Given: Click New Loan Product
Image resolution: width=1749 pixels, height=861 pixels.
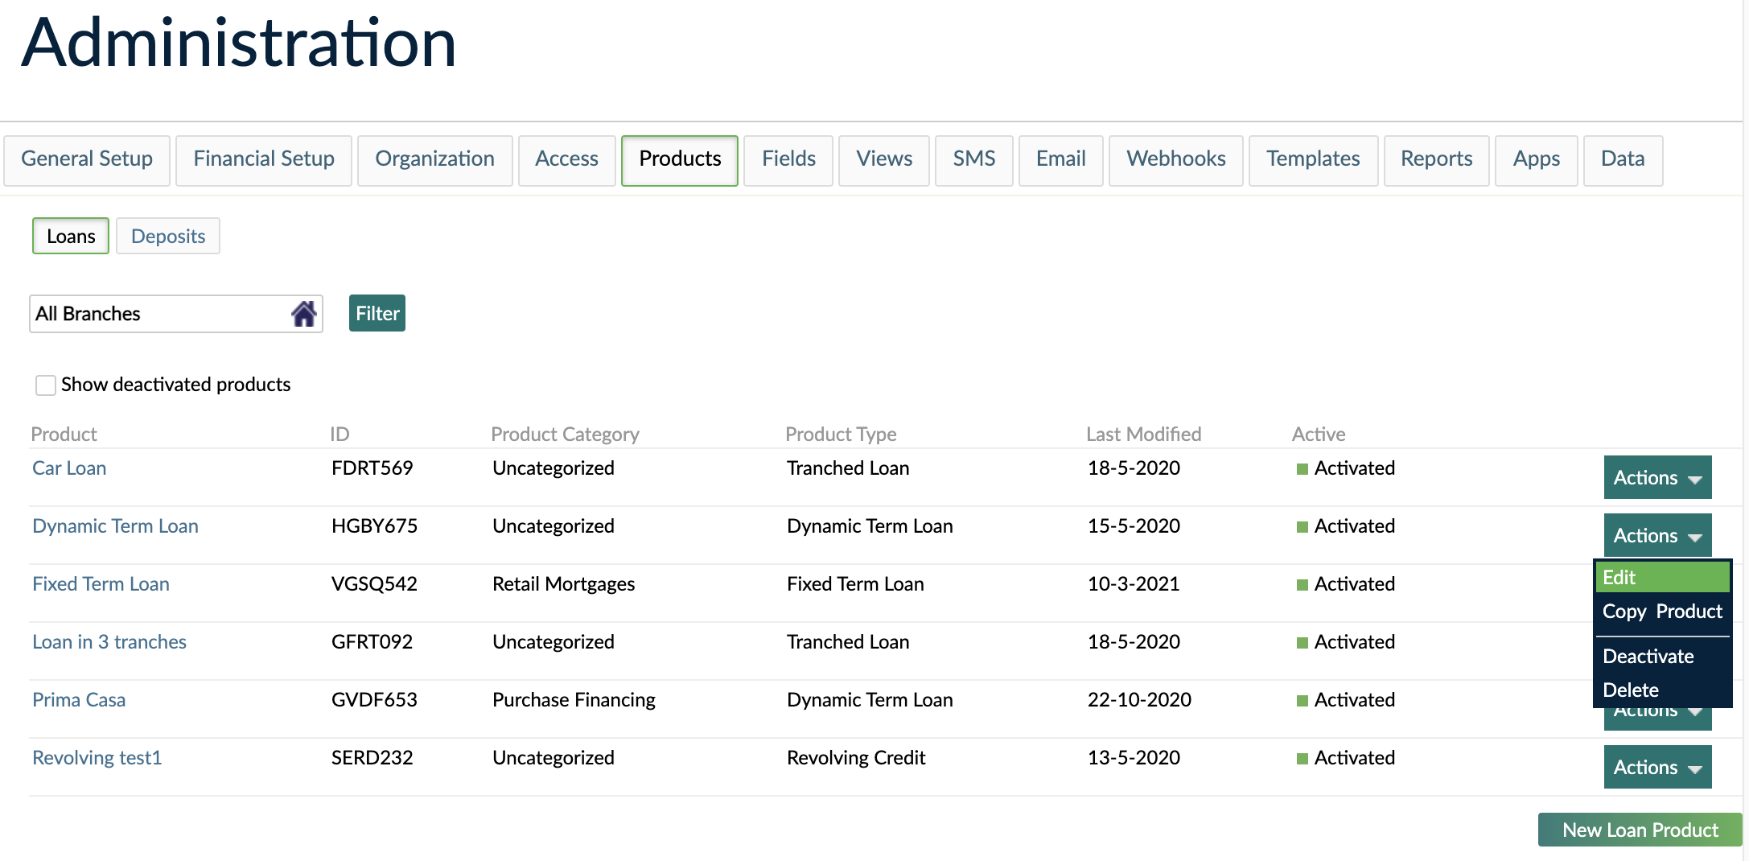Looking at the screenshot, I should pos(1639,829).
